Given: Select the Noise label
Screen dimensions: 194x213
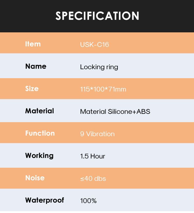Looking at the screenshot, I should tap(35, 178).
